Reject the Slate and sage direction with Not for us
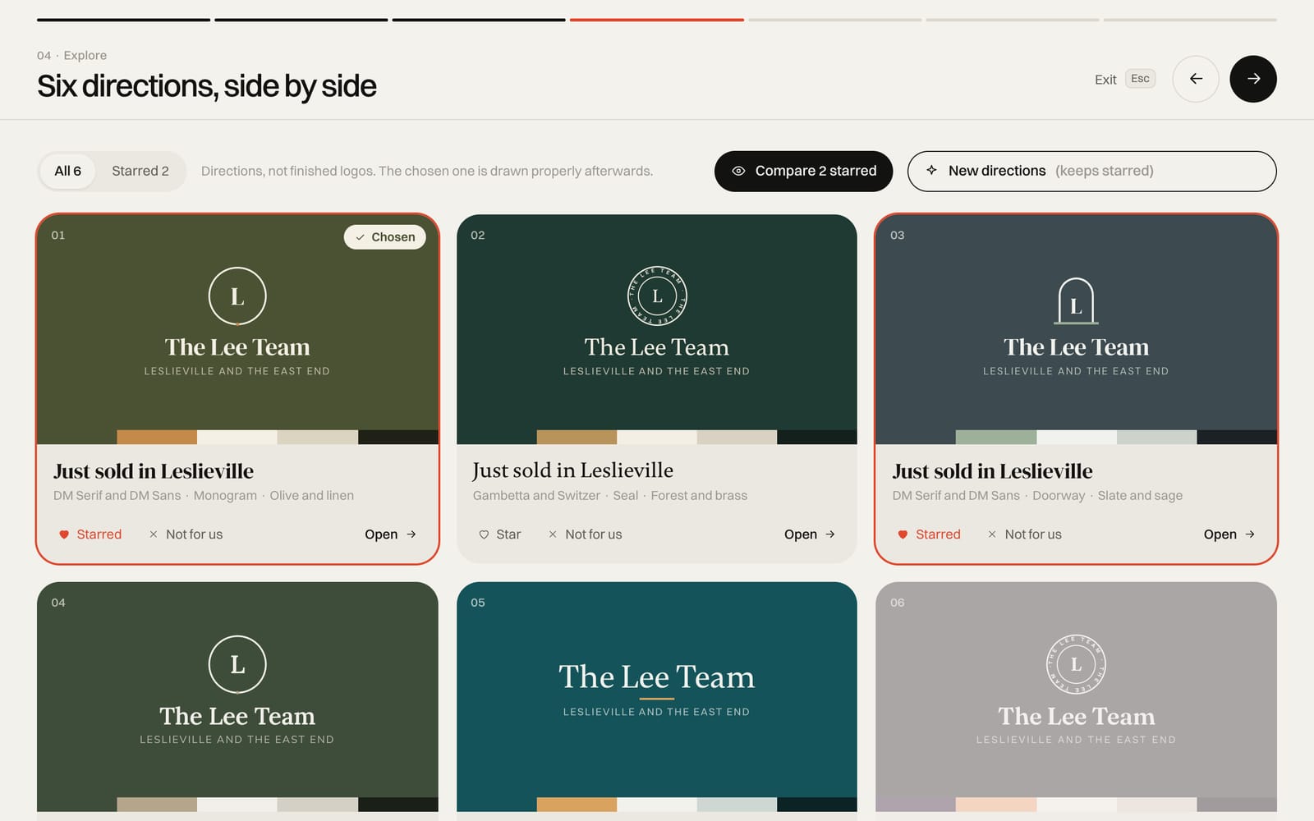Viewport: 1314px width, 821px height. point(1024,534)
